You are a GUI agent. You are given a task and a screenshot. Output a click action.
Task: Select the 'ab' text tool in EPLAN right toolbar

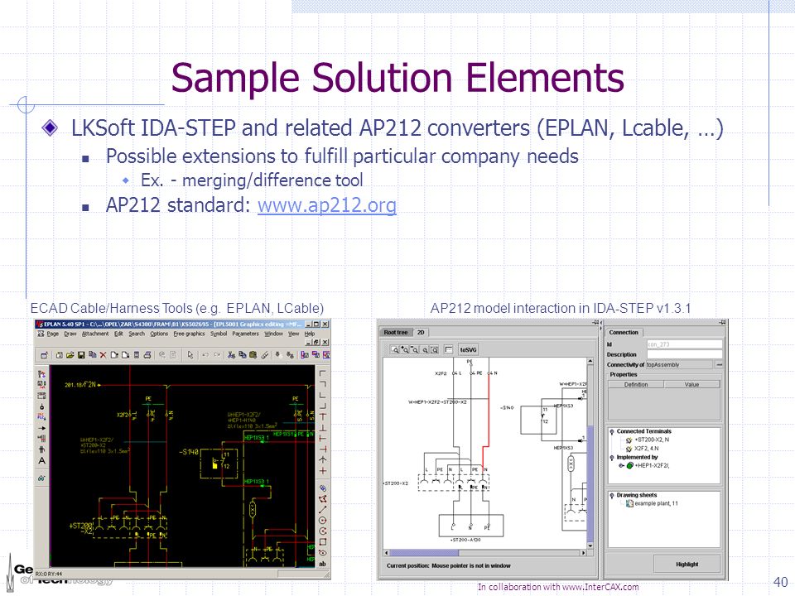(x=322, y=564)
